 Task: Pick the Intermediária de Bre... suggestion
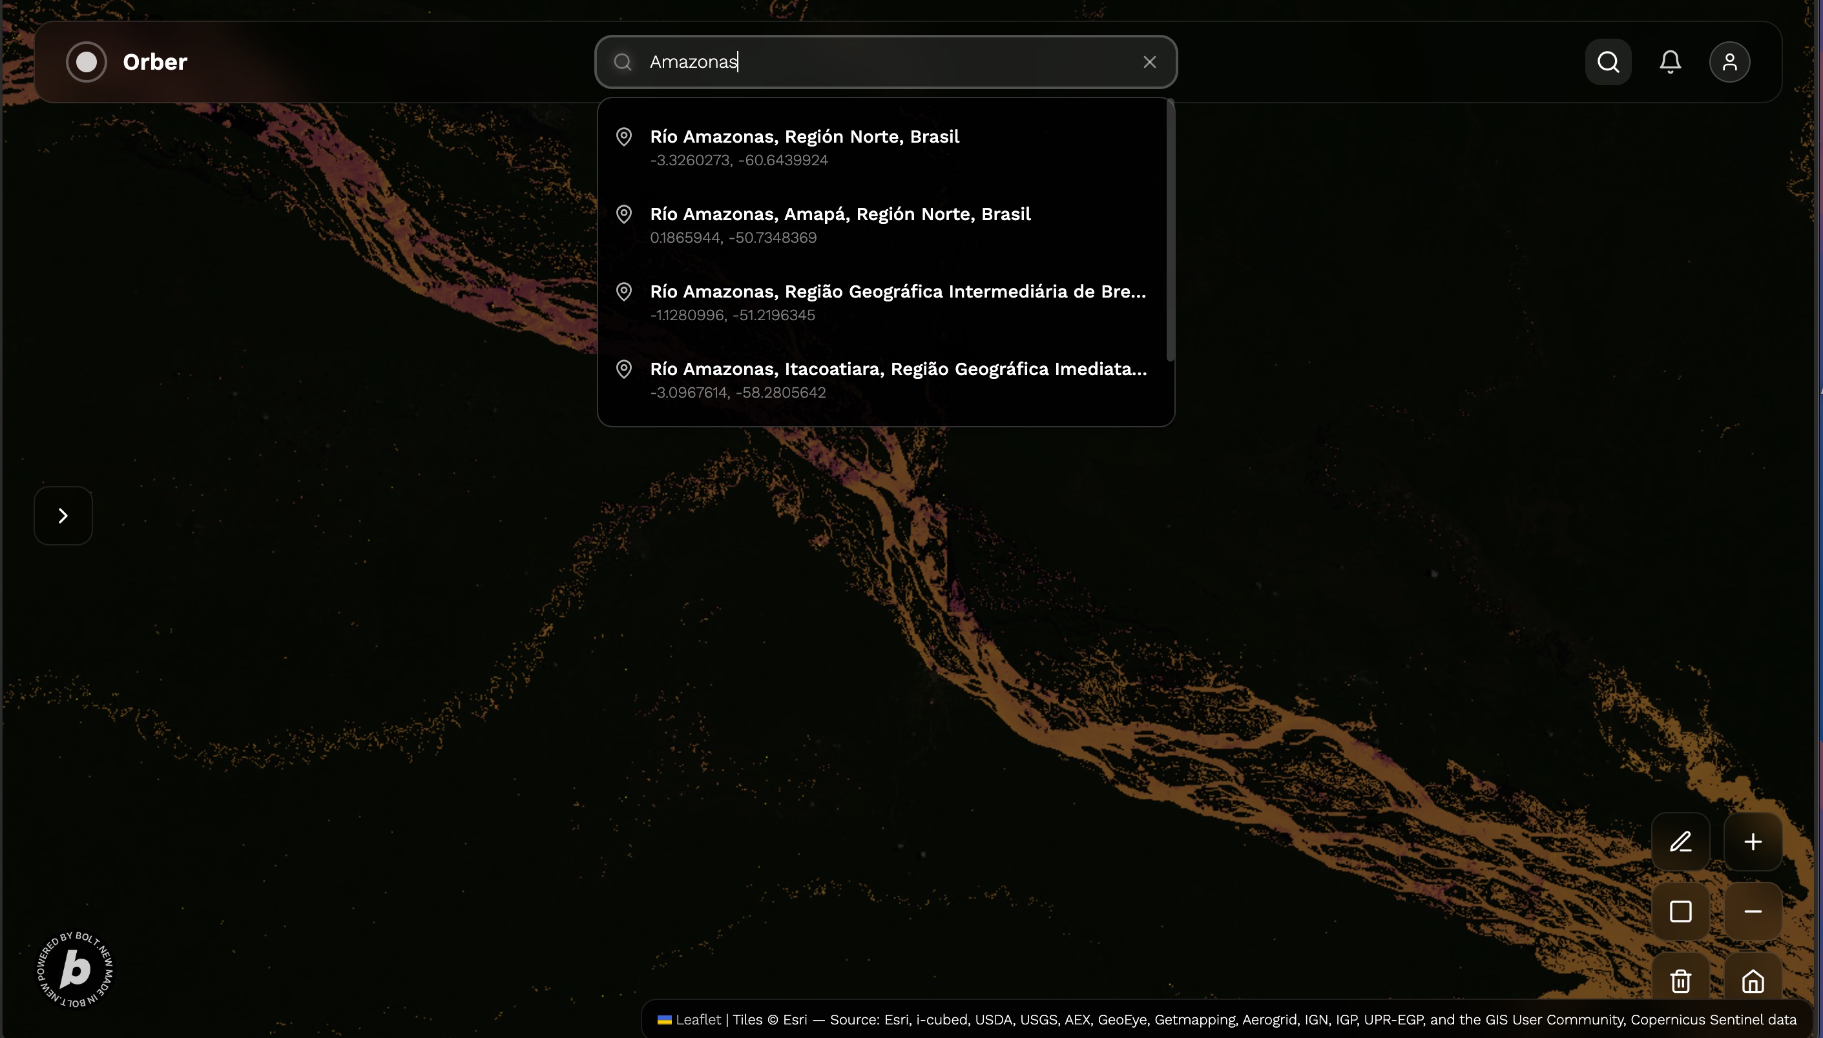click(x=897, y=302)
